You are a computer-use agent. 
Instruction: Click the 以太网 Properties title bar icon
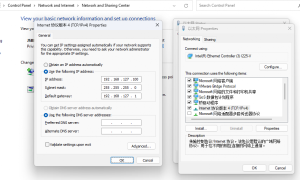(x=183, y=28)
